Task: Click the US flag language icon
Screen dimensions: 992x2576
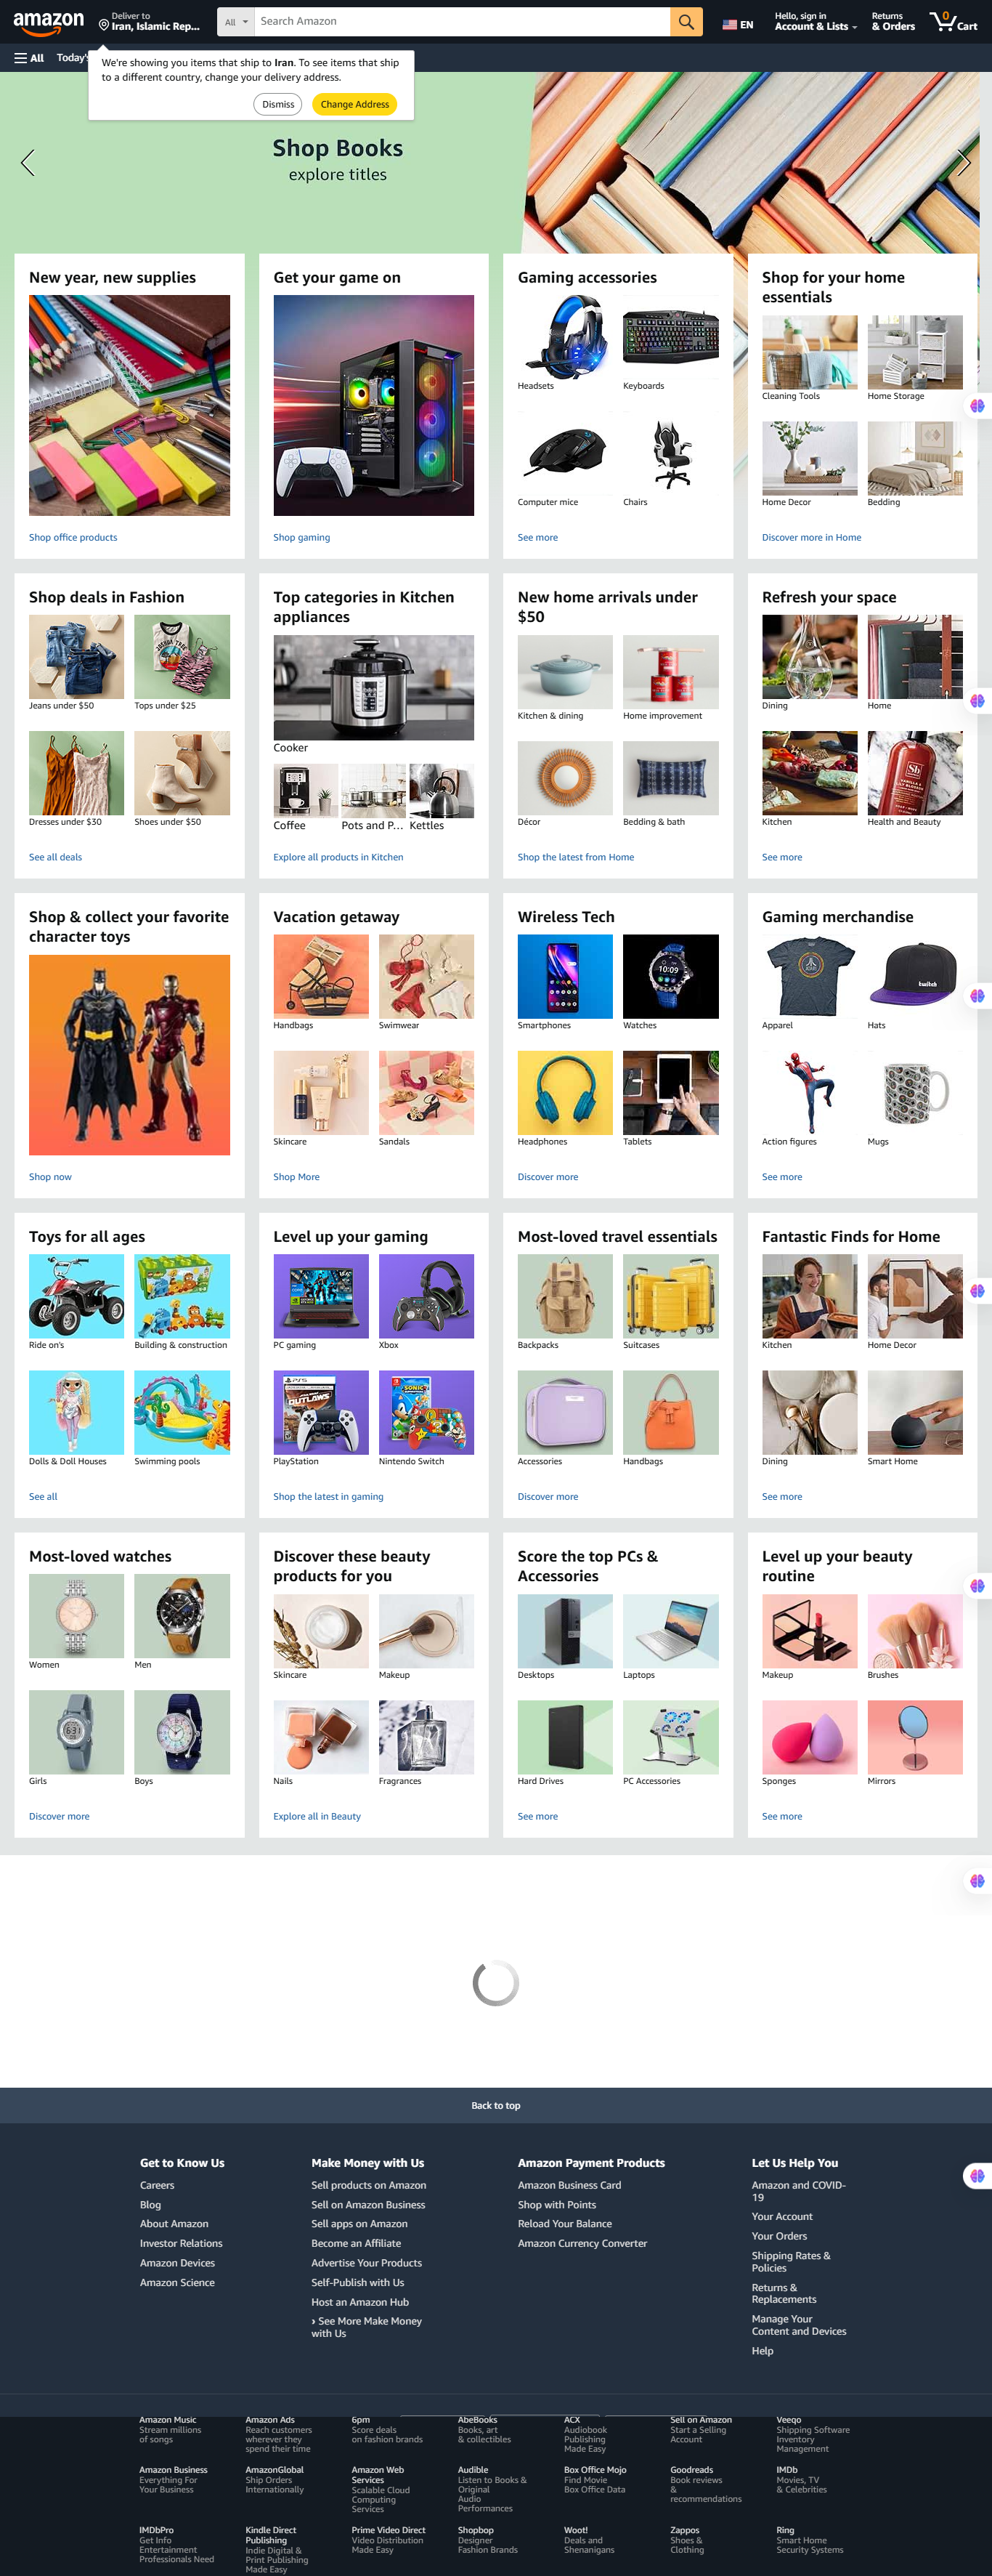Action: pos(729,25)
